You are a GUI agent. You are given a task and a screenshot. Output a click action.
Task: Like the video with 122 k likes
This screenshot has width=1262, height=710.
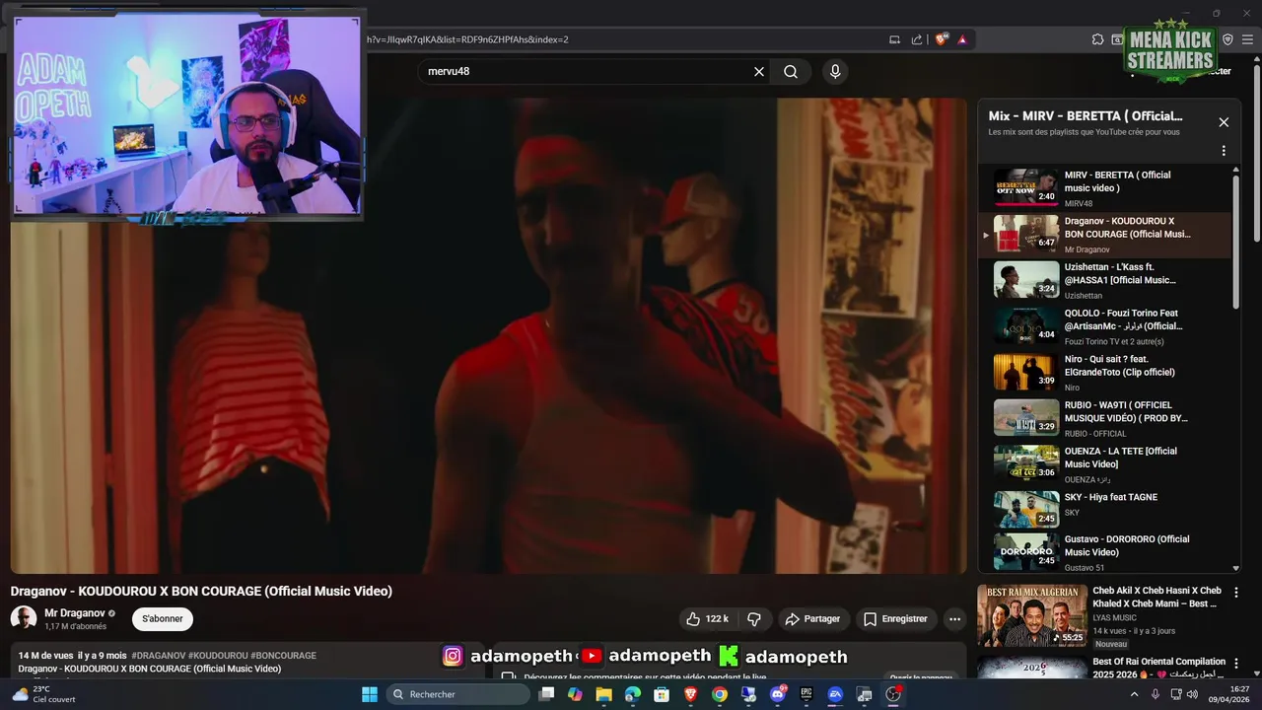point(707,618)
